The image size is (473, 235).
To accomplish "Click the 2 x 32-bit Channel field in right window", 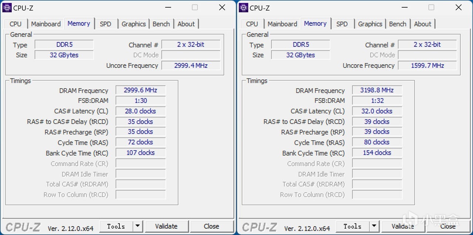I will (x=427, y=45).
